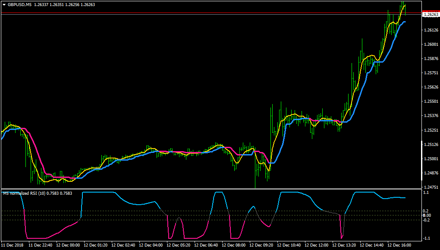Click the 12 Dec 16:00 time label
The image size is (440, 250).
pos(399,245)
